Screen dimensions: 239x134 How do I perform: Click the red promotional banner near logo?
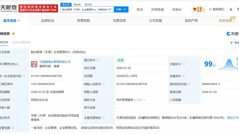click(38, 8)
